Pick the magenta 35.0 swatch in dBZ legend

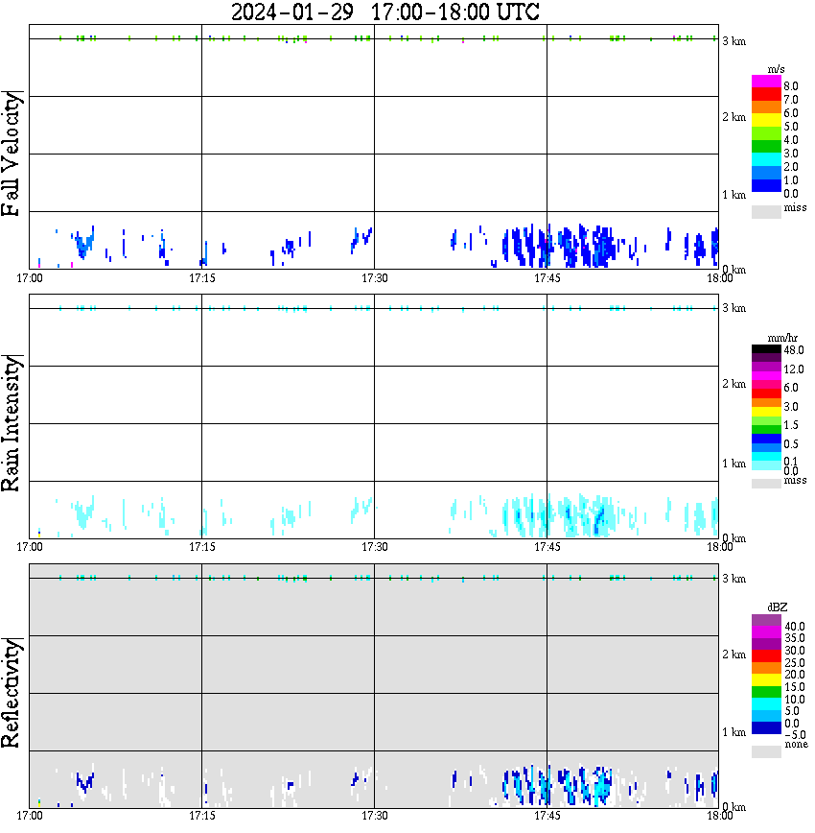[766, 632]
